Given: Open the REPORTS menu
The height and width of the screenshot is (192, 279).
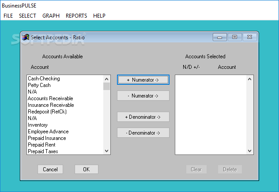Looking at the screenshot, I should click(x=76, y=16).
